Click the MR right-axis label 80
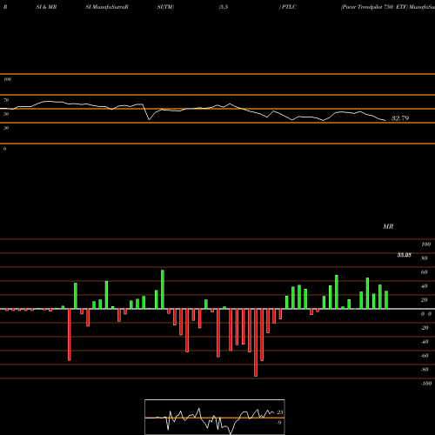The height and width of the screenshot is (435, 435). (425, 258)
